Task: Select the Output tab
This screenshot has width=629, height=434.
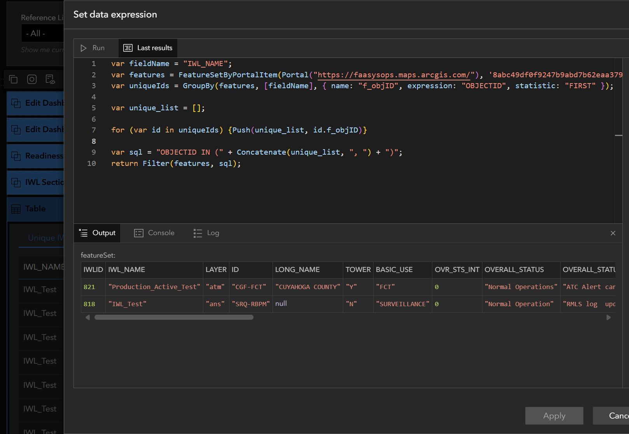Action: coord(98,233)
